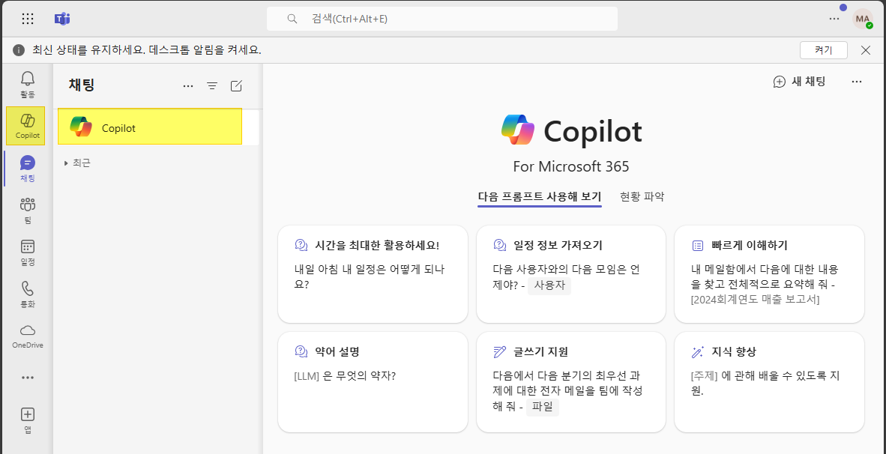Switch to the 현황 파악 tab
The height and width of the screenshot is (454, 886).
click(x=642, y=197)
